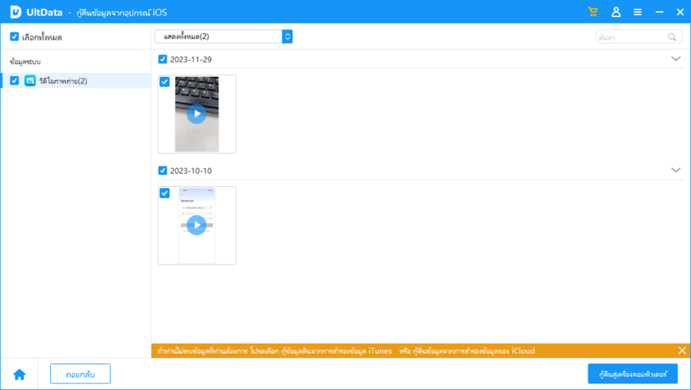Go to the home screen icon
This screenshot has height=390, width=691.
tap(19, 375)
